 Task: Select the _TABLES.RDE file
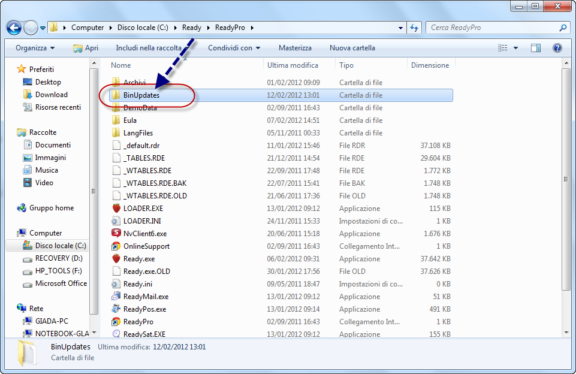[144, 158]
